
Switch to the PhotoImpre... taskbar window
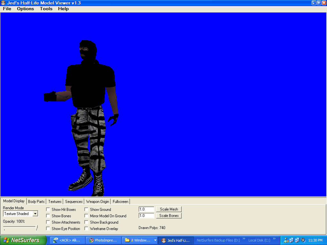[103, 240]
